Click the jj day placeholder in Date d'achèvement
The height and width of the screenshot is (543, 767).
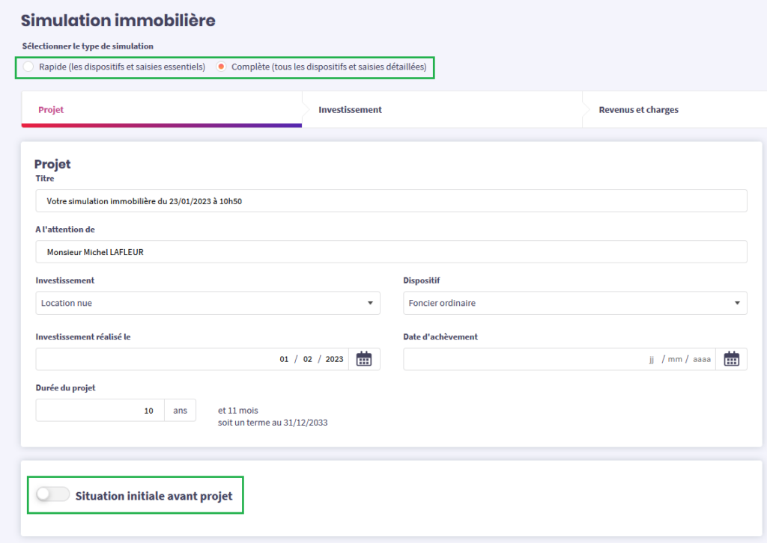pos(652,359)
